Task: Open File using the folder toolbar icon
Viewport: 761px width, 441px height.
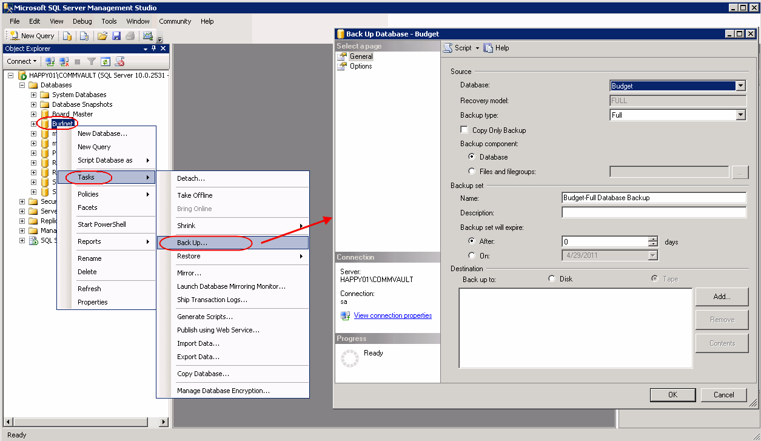Action: 102,36
